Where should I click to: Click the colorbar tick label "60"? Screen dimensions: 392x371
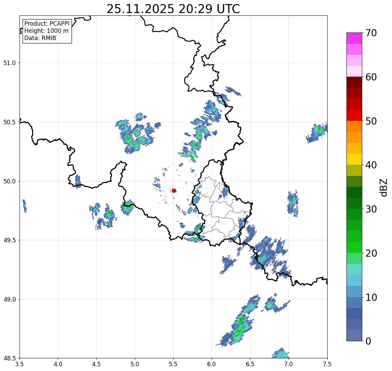tap(371, 77)
